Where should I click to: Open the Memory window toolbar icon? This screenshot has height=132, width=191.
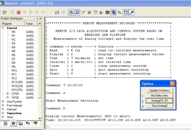[x=95, y=12]
